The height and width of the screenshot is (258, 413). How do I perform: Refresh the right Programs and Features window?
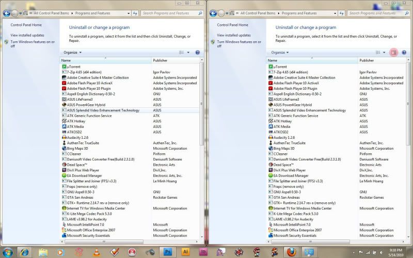tap(342, 13)
